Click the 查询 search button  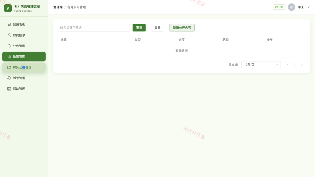point(139,28)
